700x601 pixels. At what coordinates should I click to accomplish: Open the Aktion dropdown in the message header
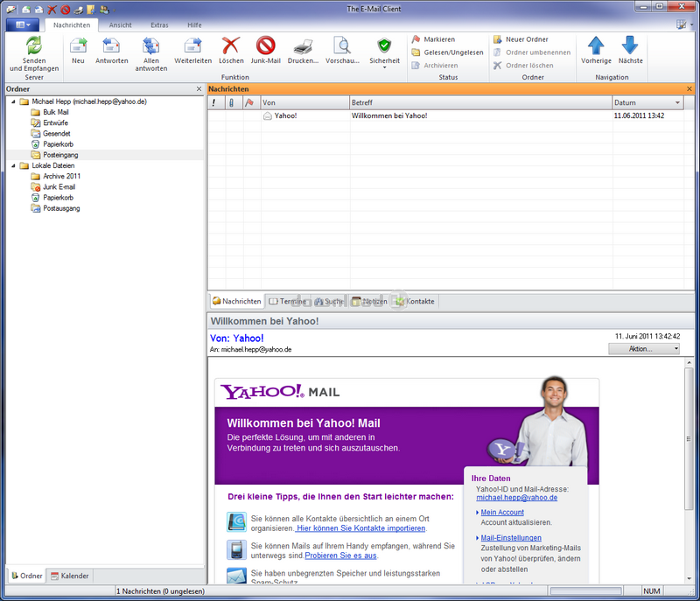[644, 349]
